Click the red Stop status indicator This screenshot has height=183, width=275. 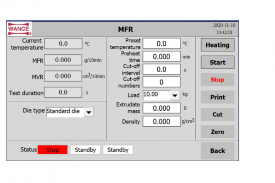pos(53,150)
